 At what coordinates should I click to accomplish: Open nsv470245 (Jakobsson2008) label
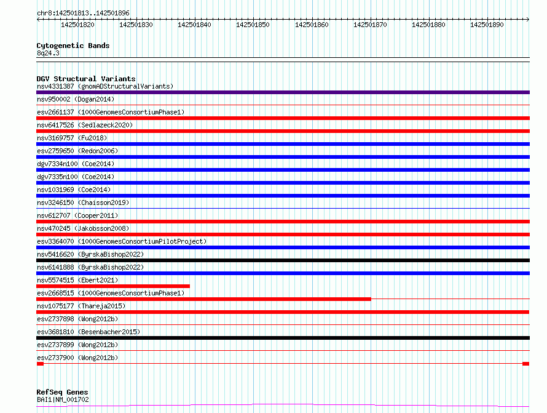pyautogui.click(x=83, y=228)
